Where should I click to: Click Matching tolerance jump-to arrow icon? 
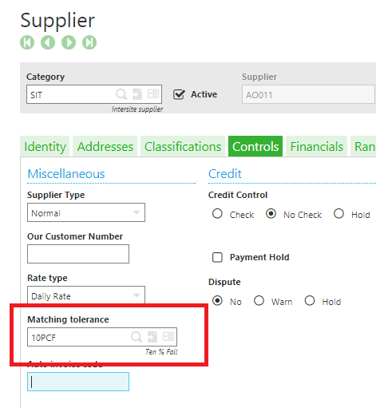(152, 337)
